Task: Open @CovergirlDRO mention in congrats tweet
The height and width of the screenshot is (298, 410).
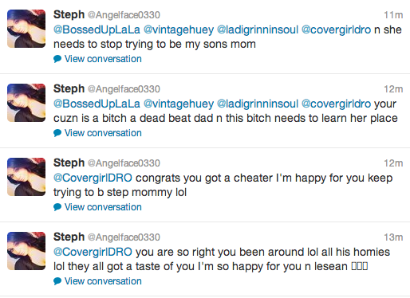Action: (x=93, y=178)
